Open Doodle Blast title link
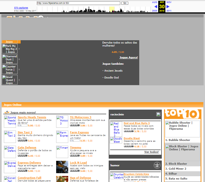 (132, 138)
